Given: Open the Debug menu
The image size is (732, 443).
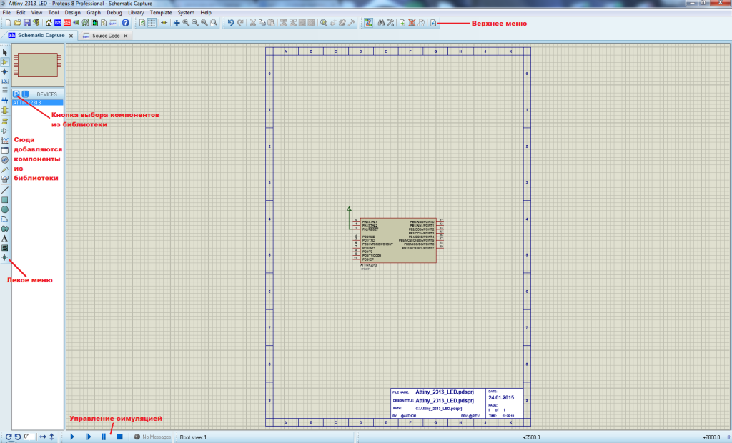Looking at the screenshot, I should pos(114,13).
